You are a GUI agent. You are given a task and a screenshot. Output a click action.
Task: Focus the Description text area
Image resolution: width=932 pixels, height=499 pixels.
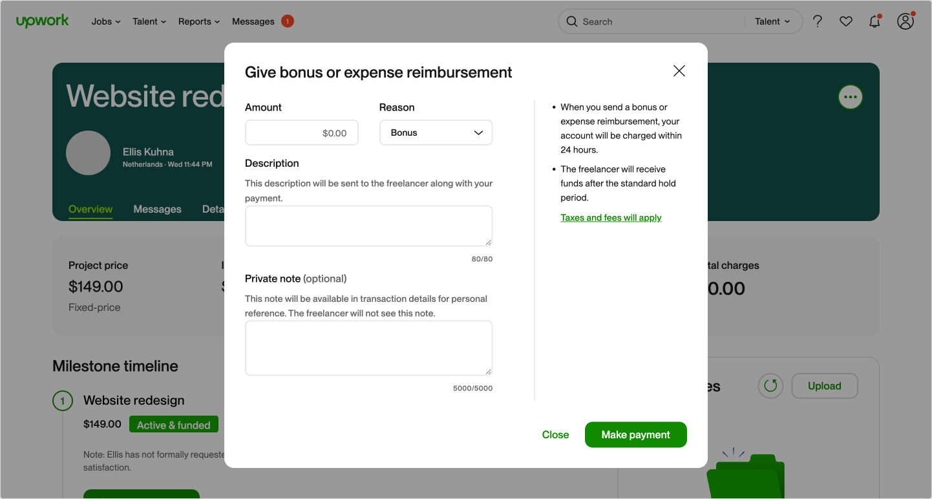tap(368, 226)
